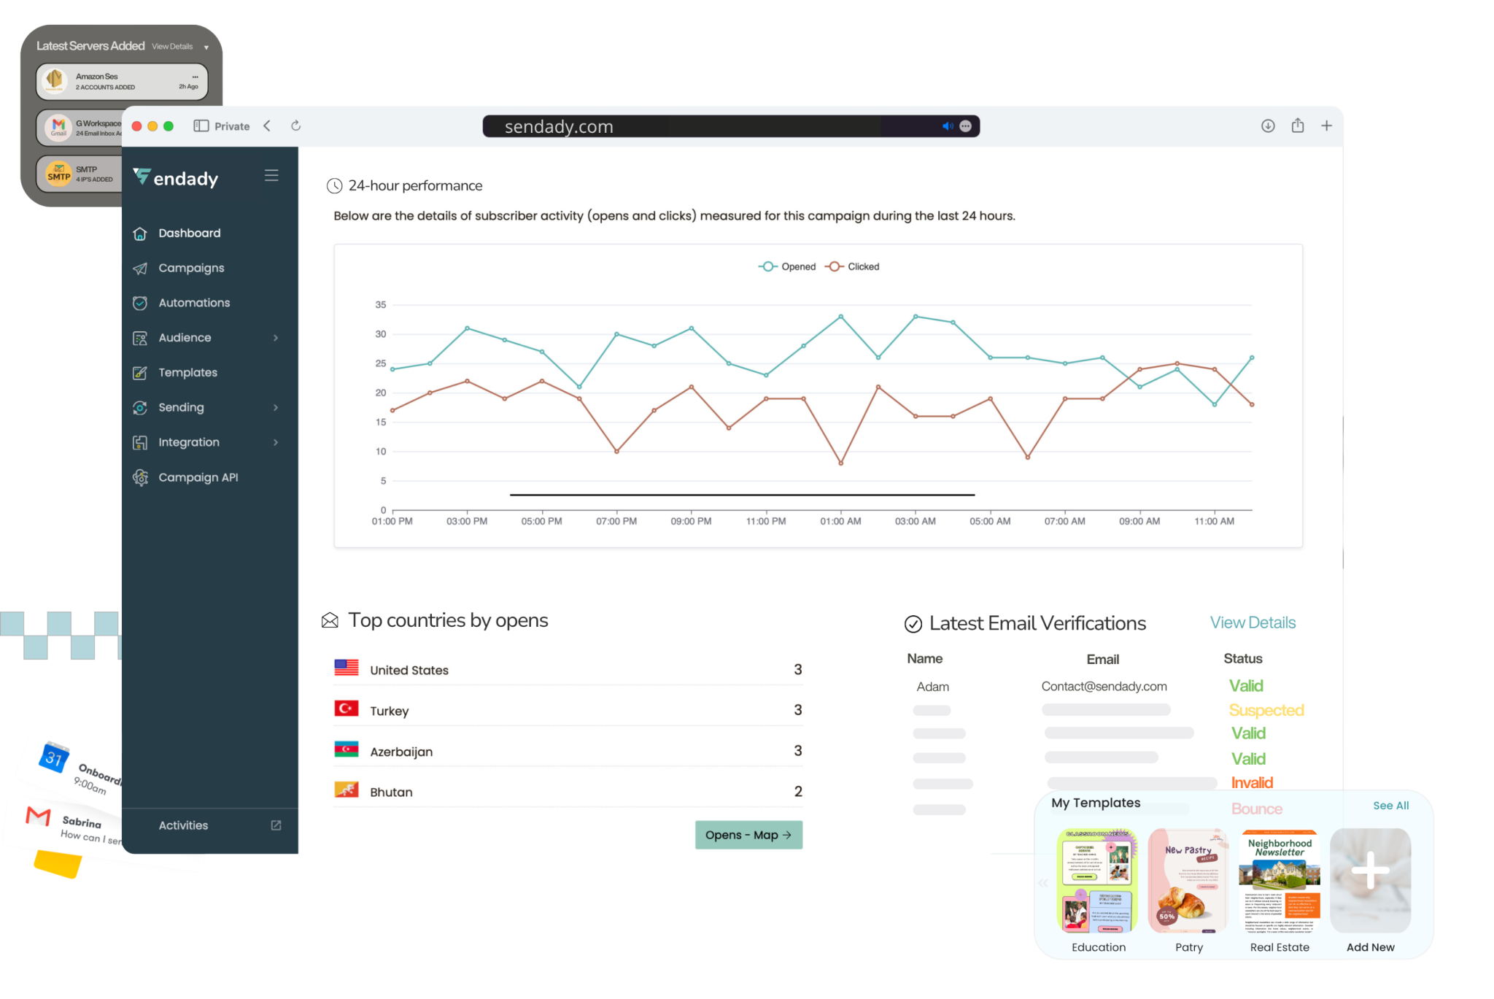Image resolution: width=1494 pixels, height=999 pixels.
Task: Reload the page with refresh icon
Action: coord(295,126)
